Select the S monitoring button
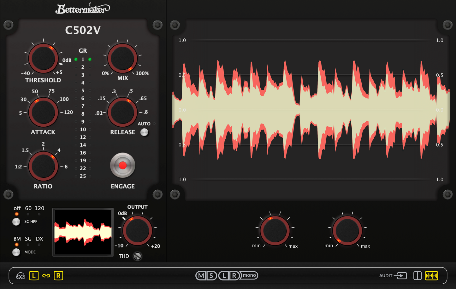Viewport: 456px width, 289px height. 211,276
